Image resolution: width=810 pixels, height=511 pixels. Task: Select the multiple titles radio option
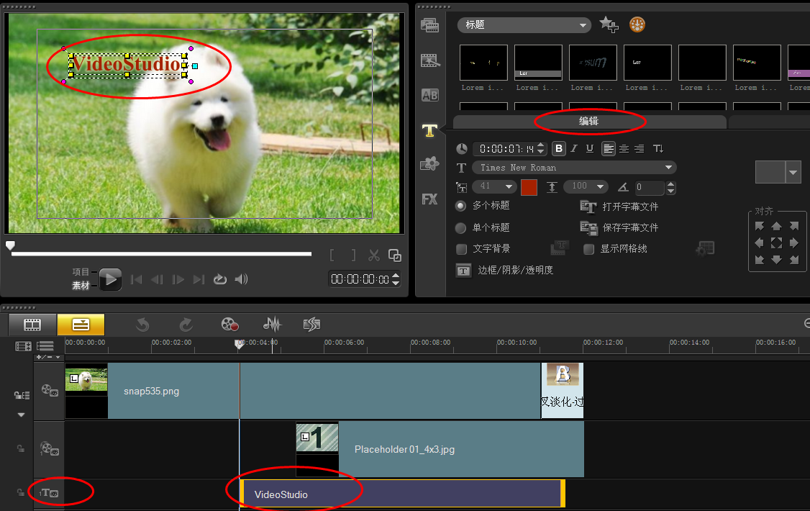coord(461,206)
